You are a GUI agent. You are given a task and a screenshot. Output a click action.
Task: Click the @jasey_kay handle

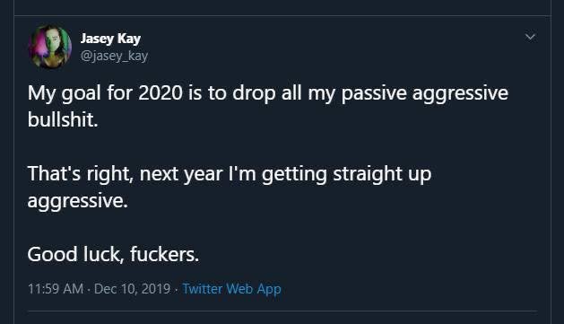pyautogui.click(x=114, y=56)
